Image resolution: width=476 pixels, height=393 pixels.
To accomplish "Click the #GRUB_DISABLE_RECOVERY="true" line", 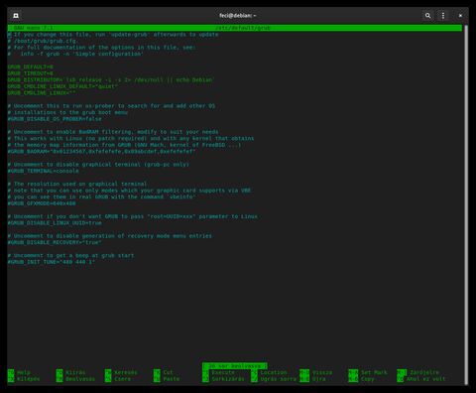I will pos(55,242).
